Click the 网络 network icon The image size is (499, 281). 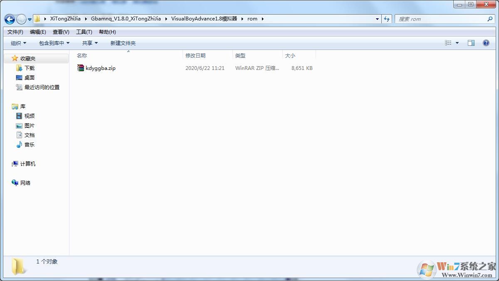[15, 183]
